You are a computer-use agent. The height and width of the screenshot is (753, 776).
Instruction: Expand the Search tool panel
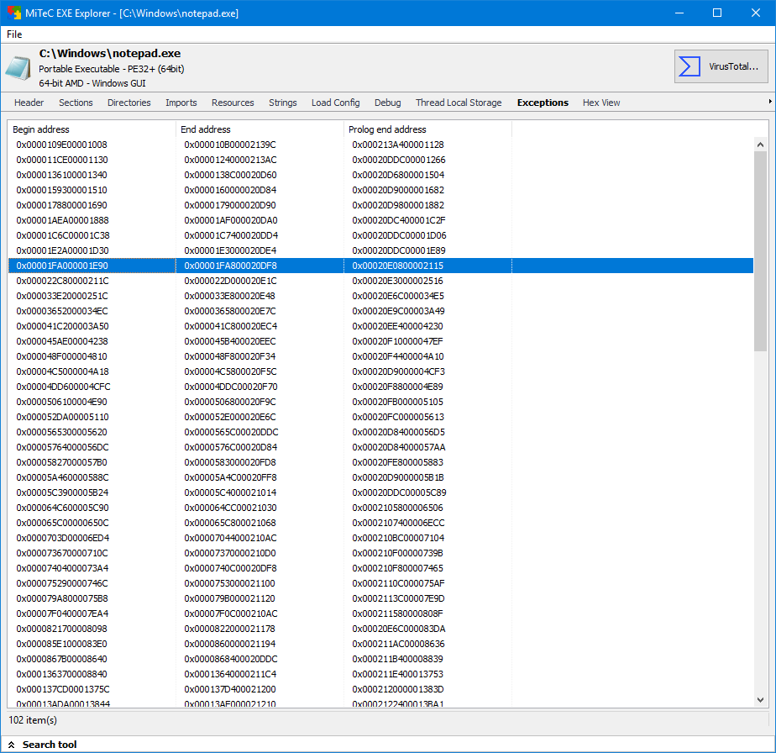click(x=43, y=745)
